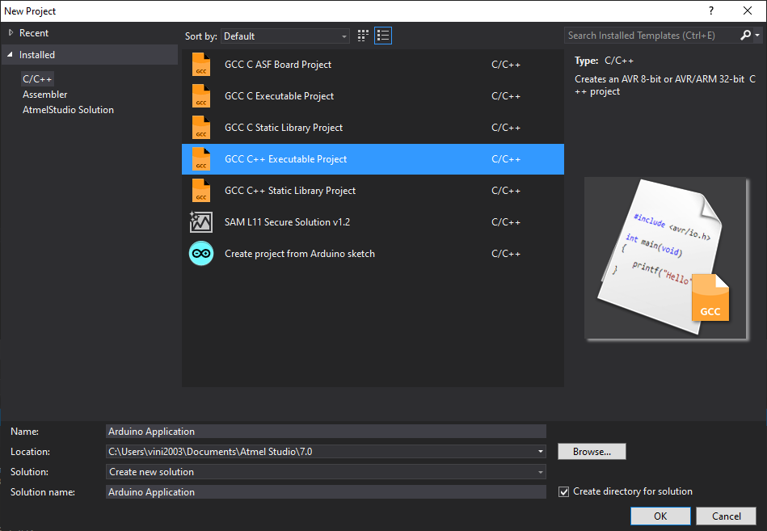This screenshot has height=531, width=767.
Task: Click the Solution name input field
Action: (x=326, y=492)
